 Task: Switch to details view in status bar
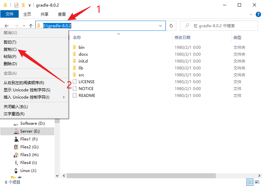[250, 182]
